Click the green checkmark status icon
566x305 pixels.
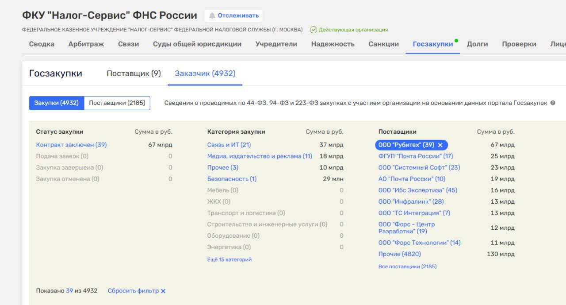(314, 30)
